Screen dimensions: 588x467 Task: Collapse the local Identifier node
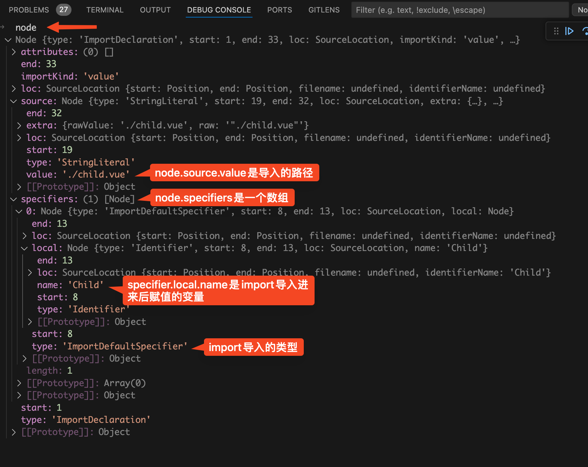(24, 248)
